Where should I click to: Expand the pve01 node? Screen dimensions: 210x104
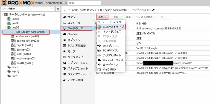pos(6,19)
